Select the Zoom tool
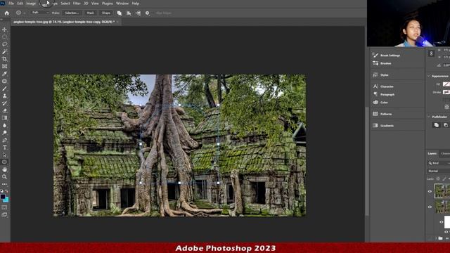The height and width of the screenshot is (253, 450). [4, 177]
